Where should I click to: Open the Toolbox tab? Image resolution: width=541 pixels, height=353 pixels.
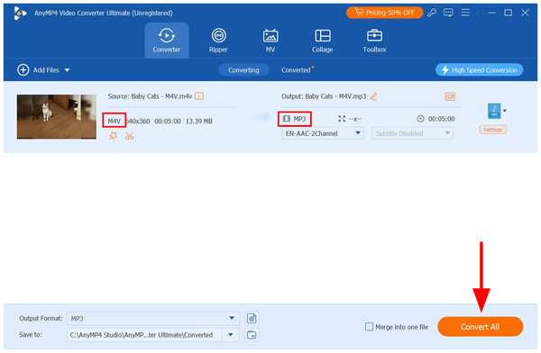click(374, 41)
